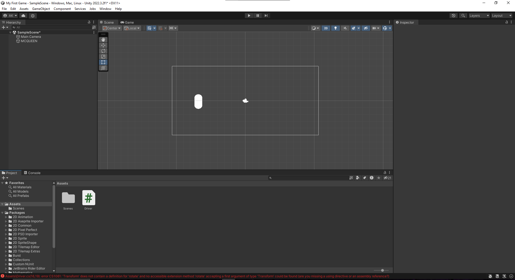Select the Scale tool
The image size is (515, 280).
(103, 57)
